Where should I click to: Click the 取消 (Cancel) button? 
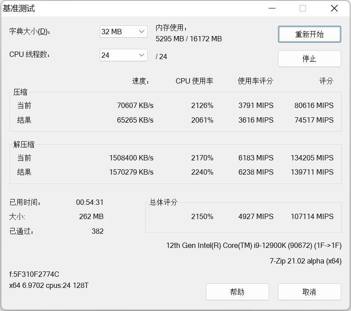point(309,292)
